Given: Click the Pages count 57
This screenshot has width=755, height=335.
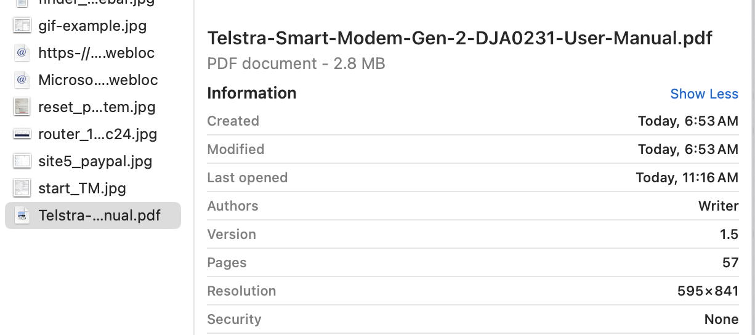Looking at the screenshot, I should (x=730, y=262).
